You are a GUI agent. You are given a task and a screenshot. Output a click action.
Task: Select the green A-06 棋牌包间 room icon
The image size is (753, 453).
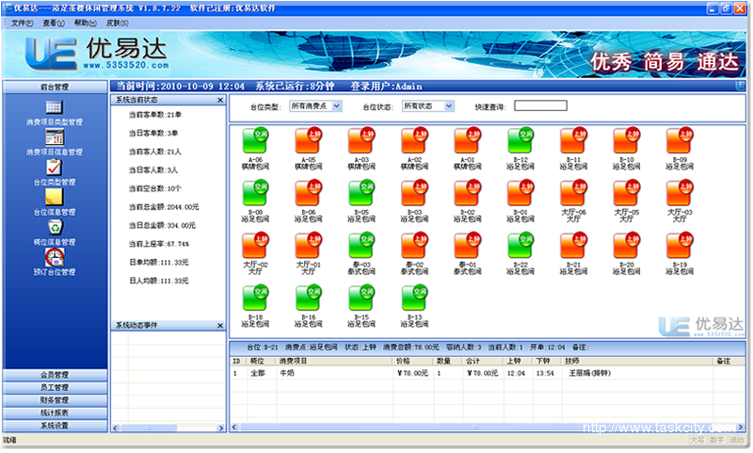pos(255,140)
